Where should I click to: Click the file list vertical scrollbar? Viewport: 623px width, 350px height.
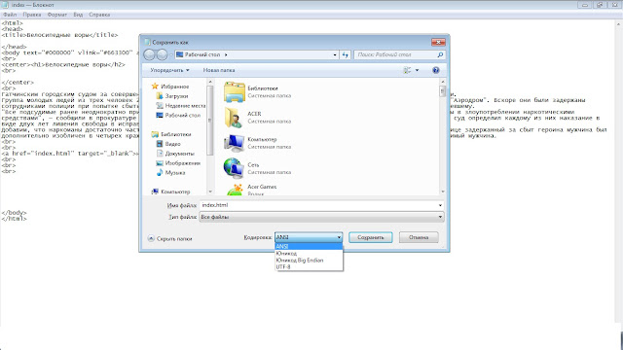pos(443,136)
